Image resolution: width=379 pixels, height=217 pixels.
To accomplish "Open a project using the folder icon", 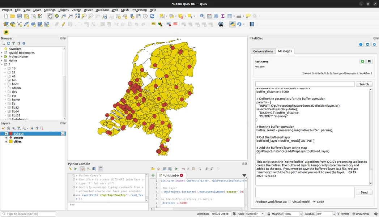I will point(13,16).
